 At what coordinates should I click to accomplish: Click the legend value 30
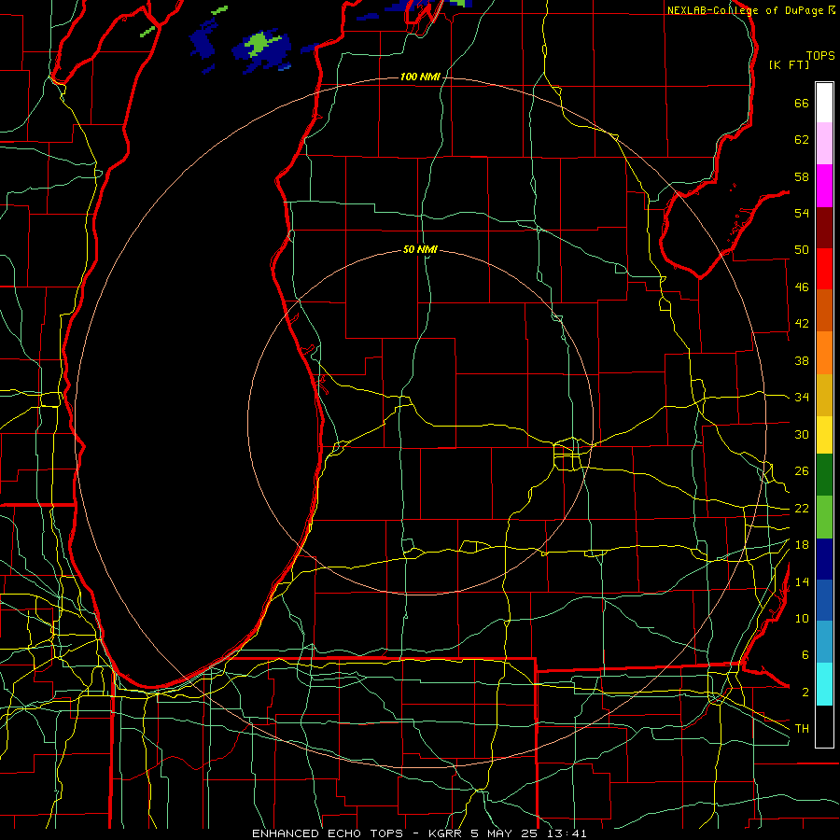[x=802, y=434]
